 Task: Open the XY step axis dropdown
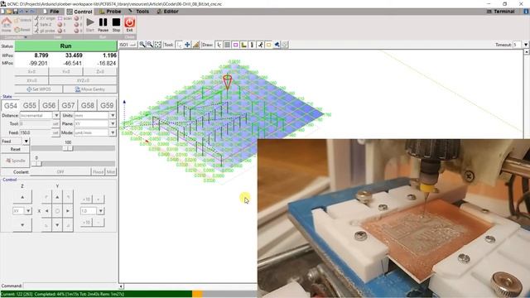pos(28,211)
